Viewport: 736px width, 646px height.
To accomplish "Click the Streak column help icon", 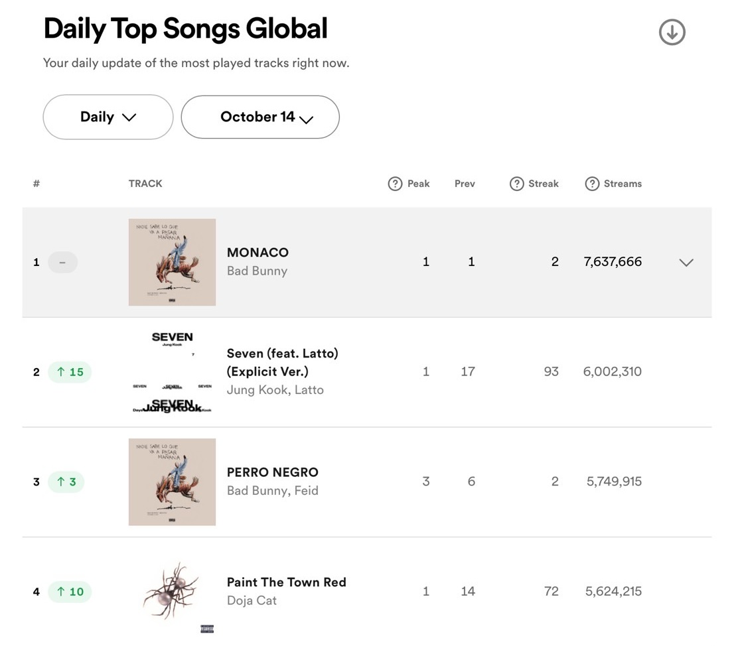I will point(516,184).
